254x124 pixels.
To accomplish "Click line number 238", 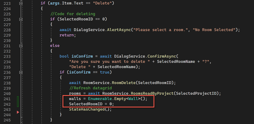I will point(7,83).
